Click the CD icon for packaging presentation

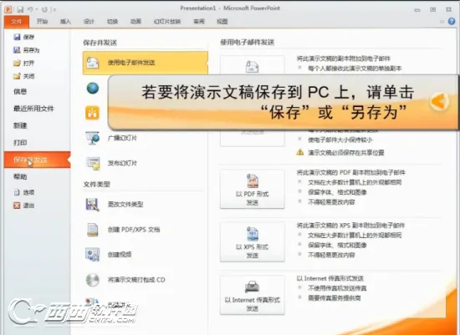pyautogui.click(x=92, y=280)
